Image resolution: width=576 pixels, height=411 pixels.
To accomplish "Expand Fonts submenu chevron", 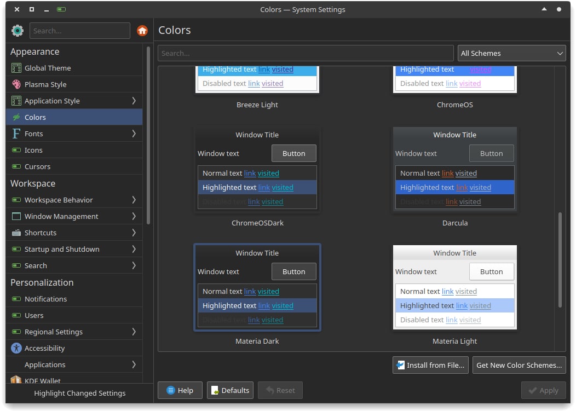I will (x=134, y=134).
